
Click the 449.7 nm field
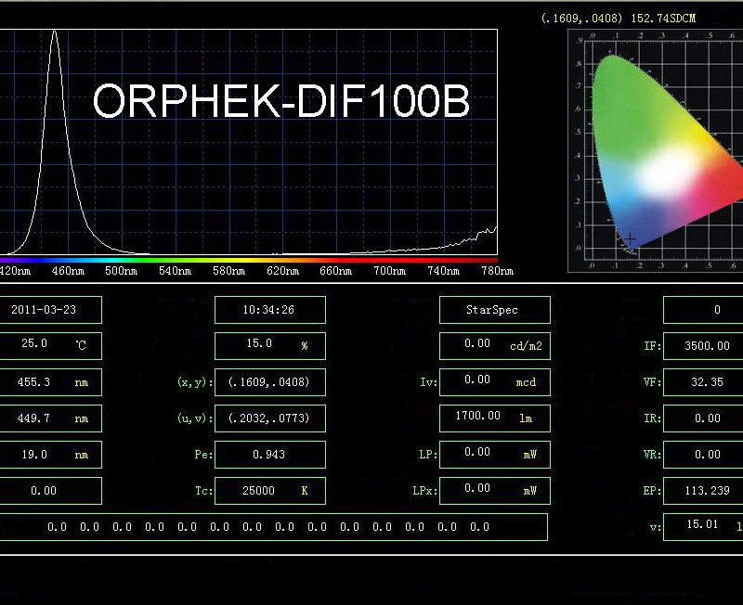[51, 418]
